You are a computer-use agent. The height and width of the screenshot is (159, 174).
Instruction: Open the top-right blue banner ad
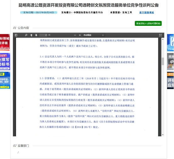[x=171, y=43]
